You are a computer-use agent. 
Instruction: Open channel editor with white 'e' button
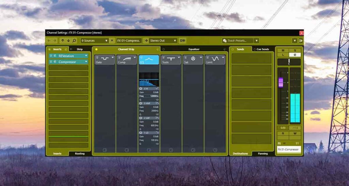[x=295, y=55]
